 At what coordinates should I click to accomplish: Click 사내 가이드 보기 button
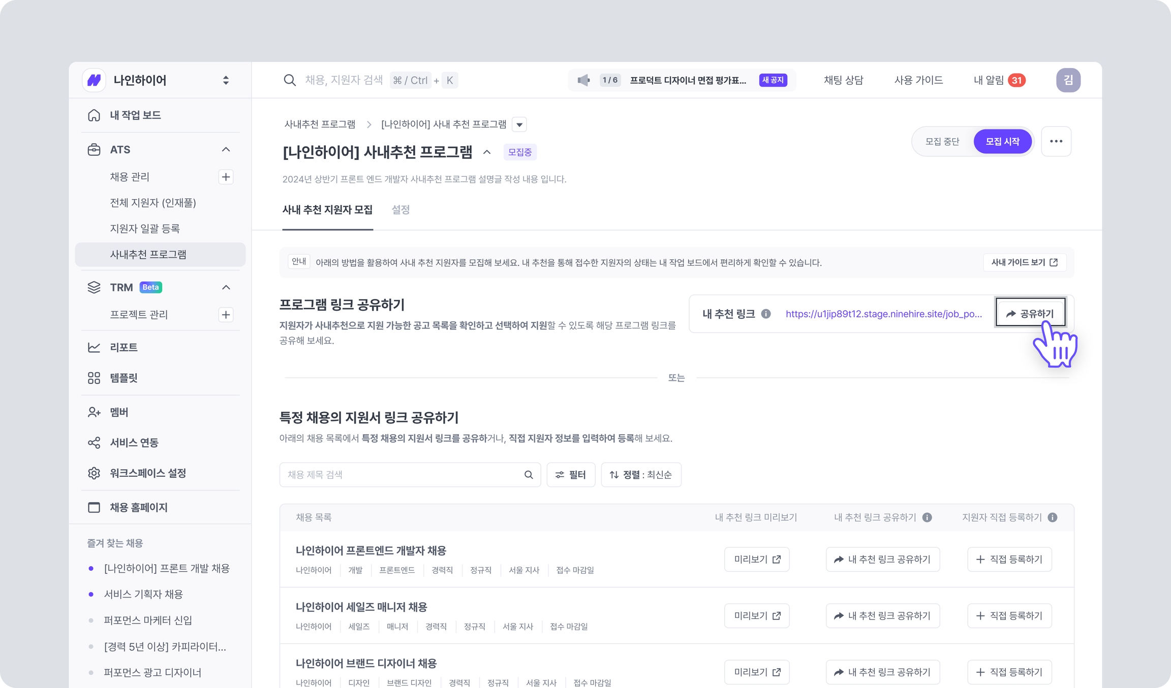(1025, 263)
